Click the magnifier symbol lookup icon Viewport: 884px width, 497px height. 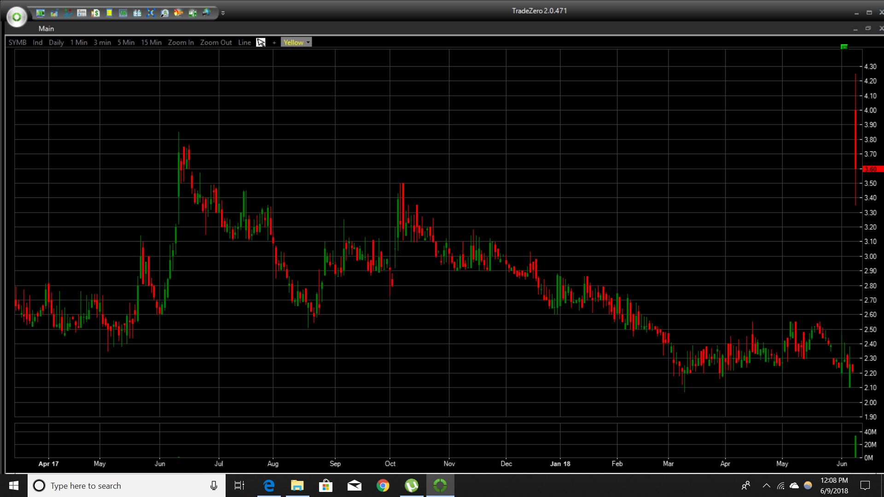pos(164,13)
